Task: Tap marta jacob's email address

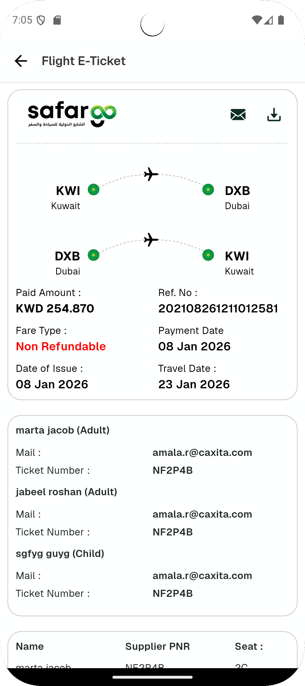Action: point(202,453)
